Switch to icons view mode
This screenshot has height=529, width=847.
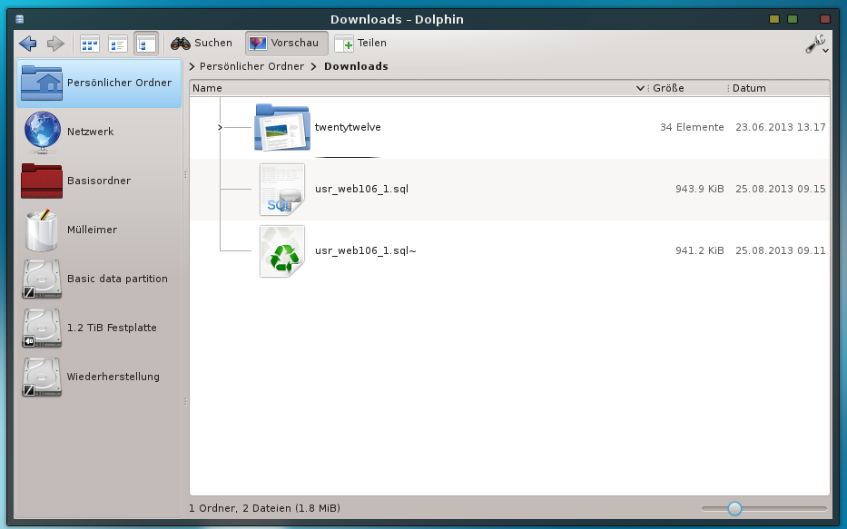pos(90,44)
